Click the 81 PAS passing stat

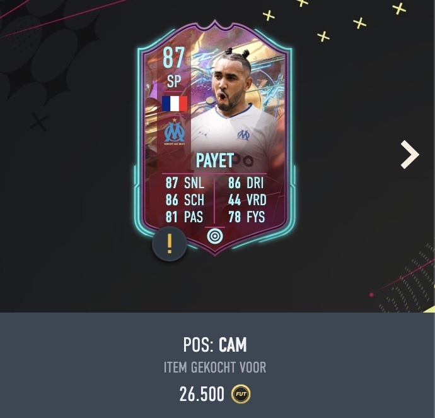184,217
